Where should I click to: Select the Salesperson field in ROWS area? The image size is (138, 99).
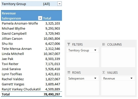83,78
